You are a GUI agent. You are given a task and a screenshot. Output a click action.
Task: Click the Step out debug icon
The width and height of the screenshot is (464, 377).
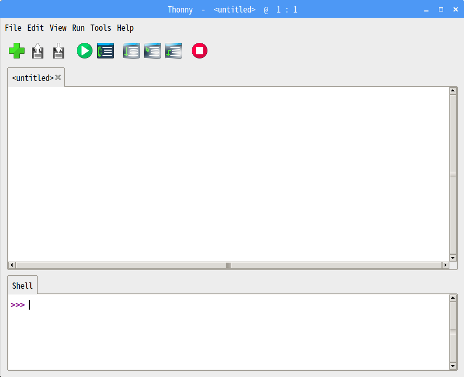(173, 51)
